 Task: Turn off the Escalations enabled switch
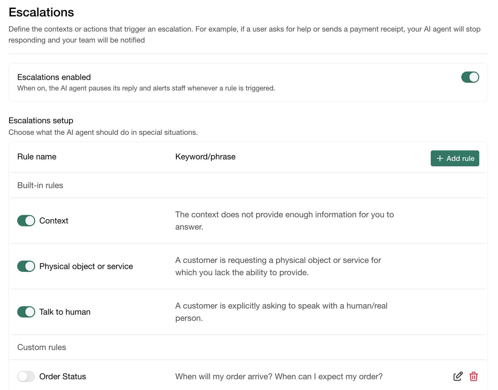coord(470,77)
